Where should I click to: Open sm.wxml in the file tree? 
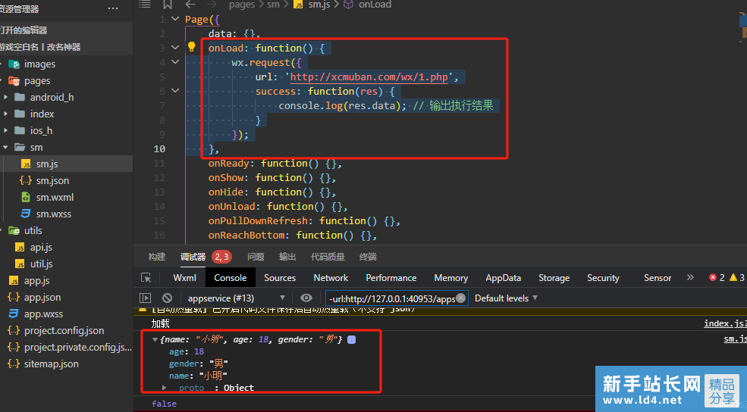pyautogui.click(x=66, y=197)
